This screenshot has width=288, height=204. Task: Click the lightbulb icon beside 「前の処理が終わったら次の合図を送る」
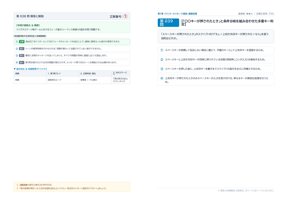[17, 189]
